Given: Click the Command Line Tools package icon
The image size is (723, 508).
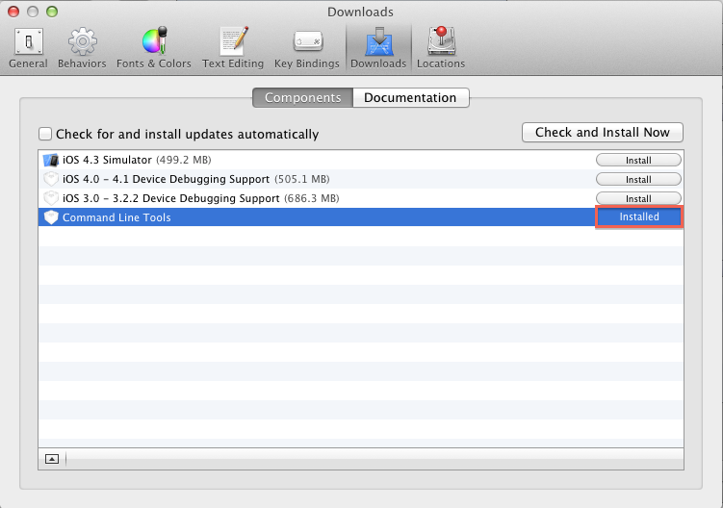Looking at the screenshot, I should click(x=51, y=217).
